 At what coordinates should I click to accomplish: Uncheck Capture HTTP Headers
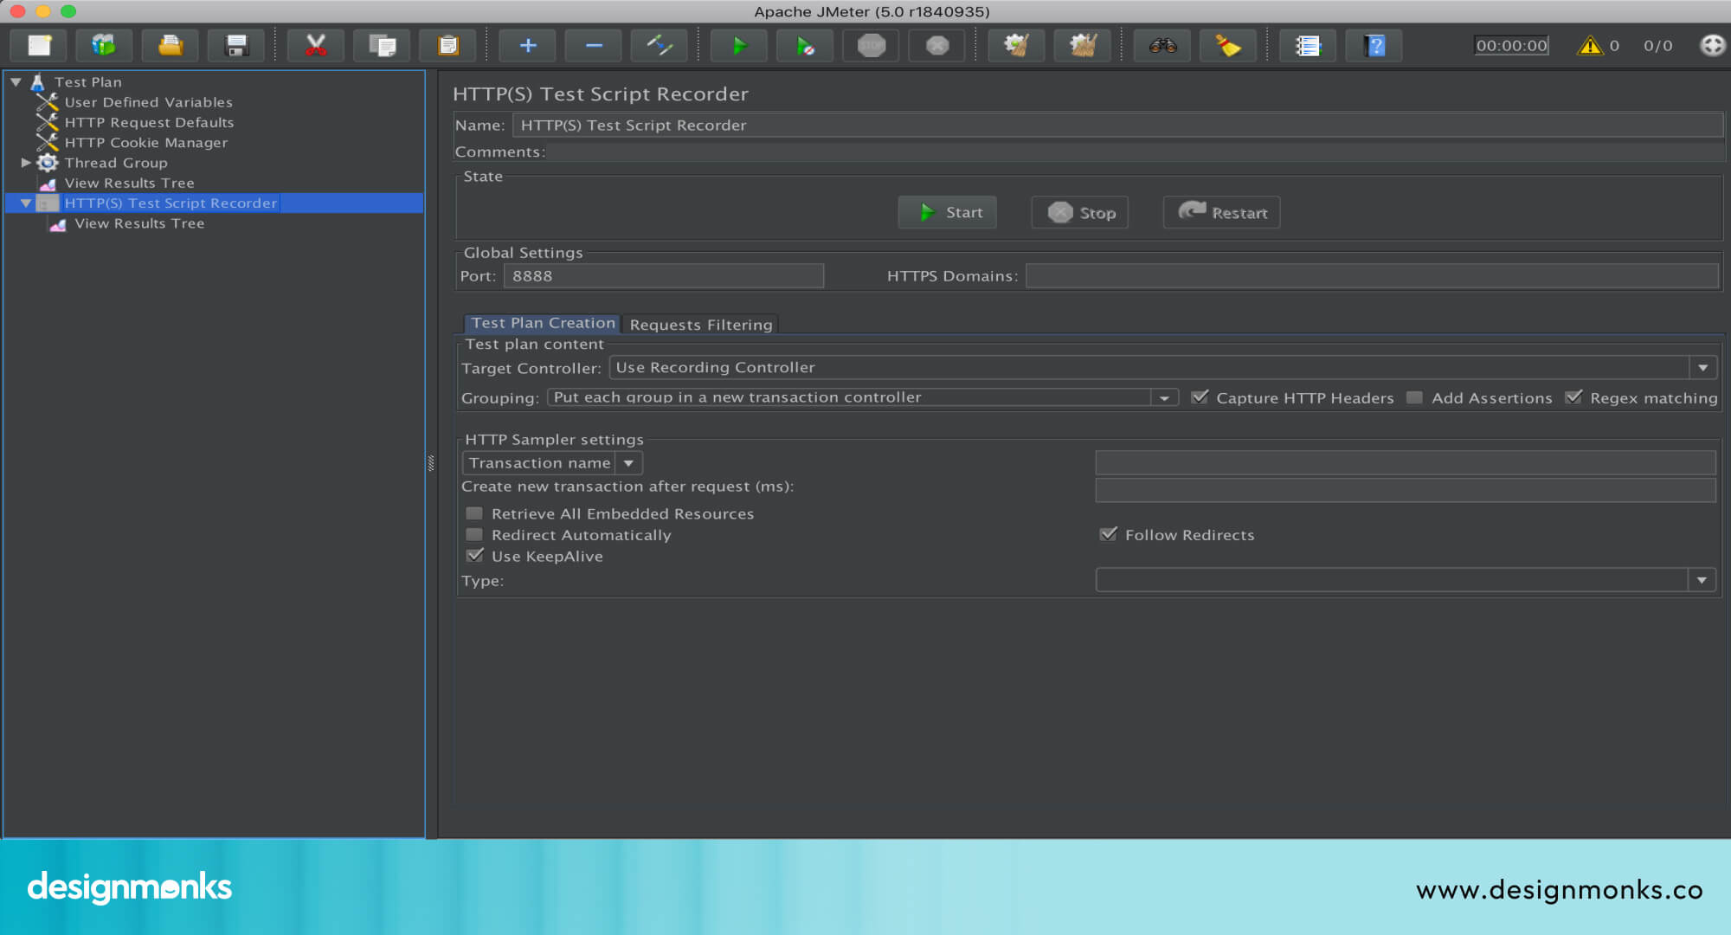click(x=1200, y=397)
